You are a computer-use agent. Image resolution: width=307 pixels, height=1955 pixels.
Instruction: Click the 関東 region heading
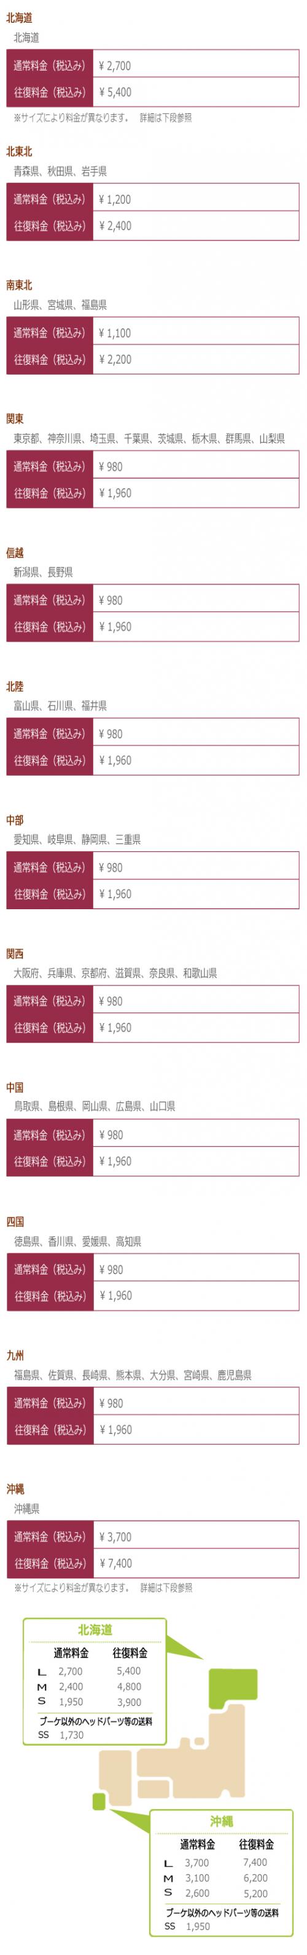point(14,418)
